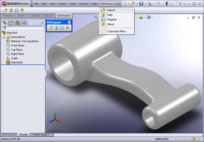This screenshot has width=204, height=142.
Task: Collapse the feature tree panel using side handle
Action: (x=46, y=74)
